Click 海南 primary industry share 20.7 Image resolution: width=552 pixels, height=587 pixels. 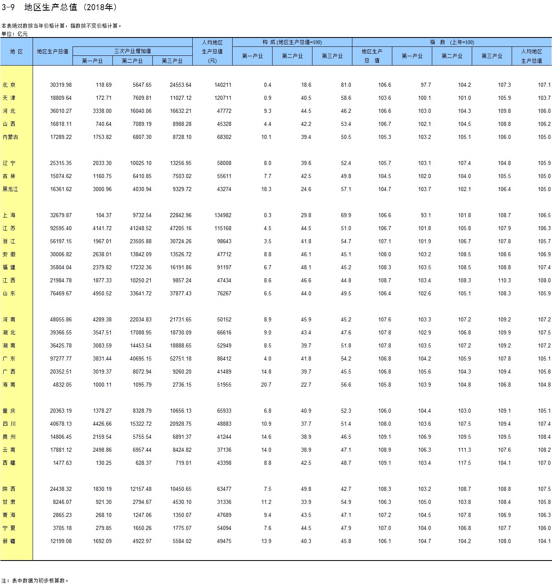(x=266, y=385)
